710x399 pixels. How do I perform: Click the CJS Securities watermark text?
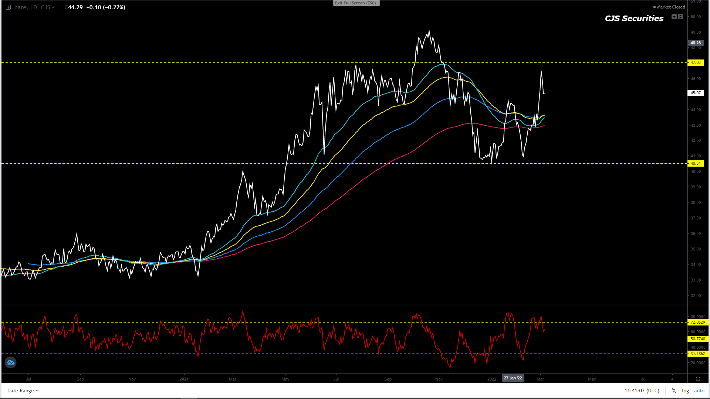634,18
